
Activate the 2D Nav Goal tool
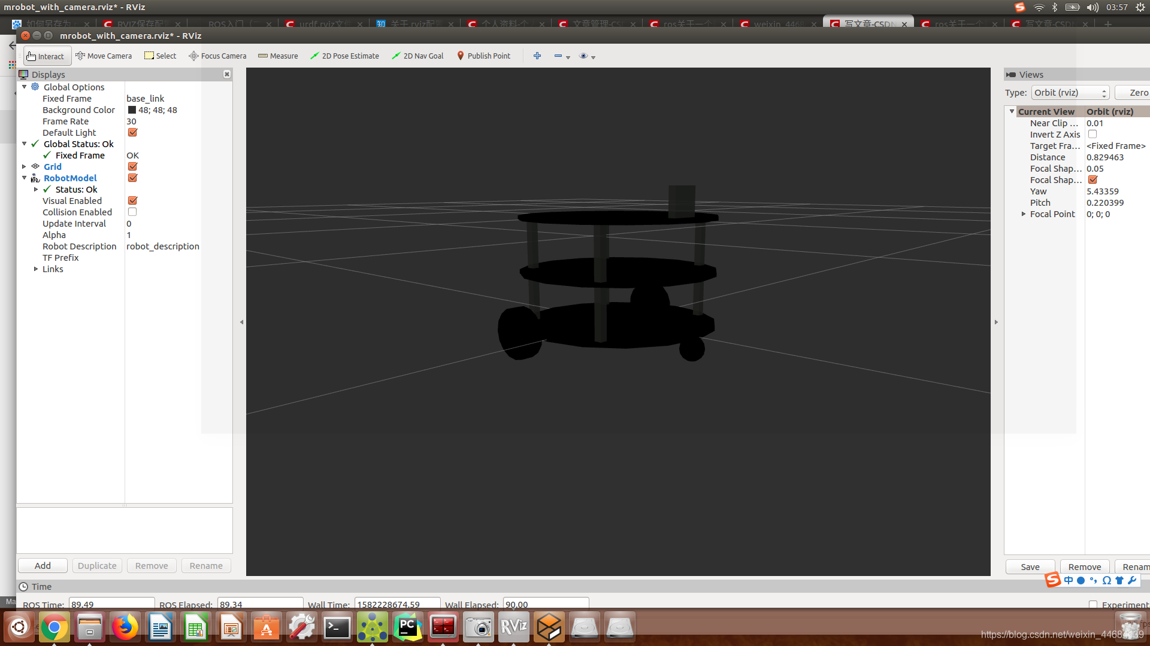417,56
